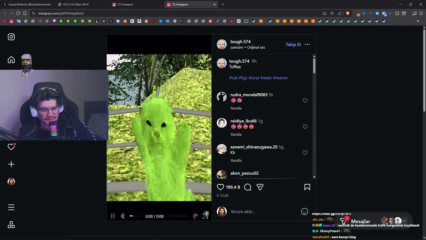Open the apps grid icon in sidebar
Image resolution: width=426 pixels, height=240 pixels.
[x=11, y=225]
